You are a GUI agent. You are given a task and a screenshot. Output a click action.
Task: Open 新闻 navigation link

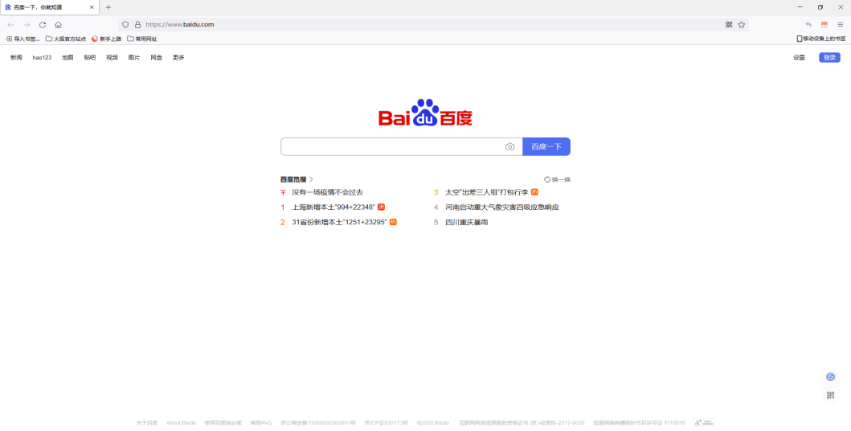pos(16,58)
